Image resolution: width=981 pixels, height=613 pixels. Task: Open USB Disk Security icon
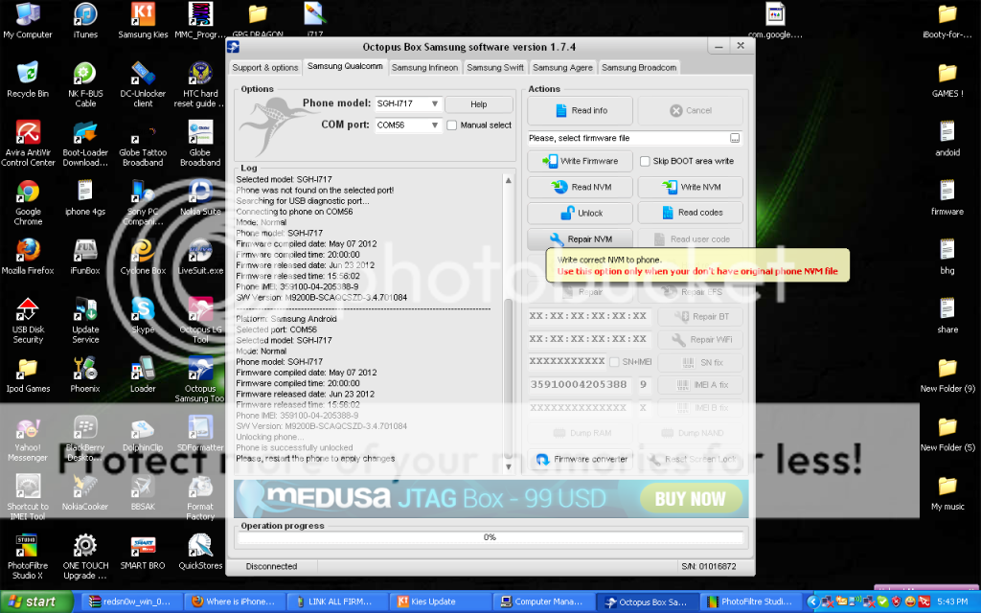[28, 320]
